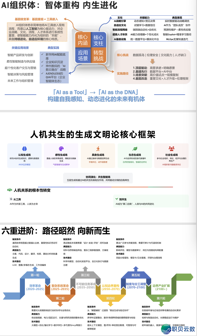Click the 不可能任务革命 (2035–2050) label

(x=86, y=285)
